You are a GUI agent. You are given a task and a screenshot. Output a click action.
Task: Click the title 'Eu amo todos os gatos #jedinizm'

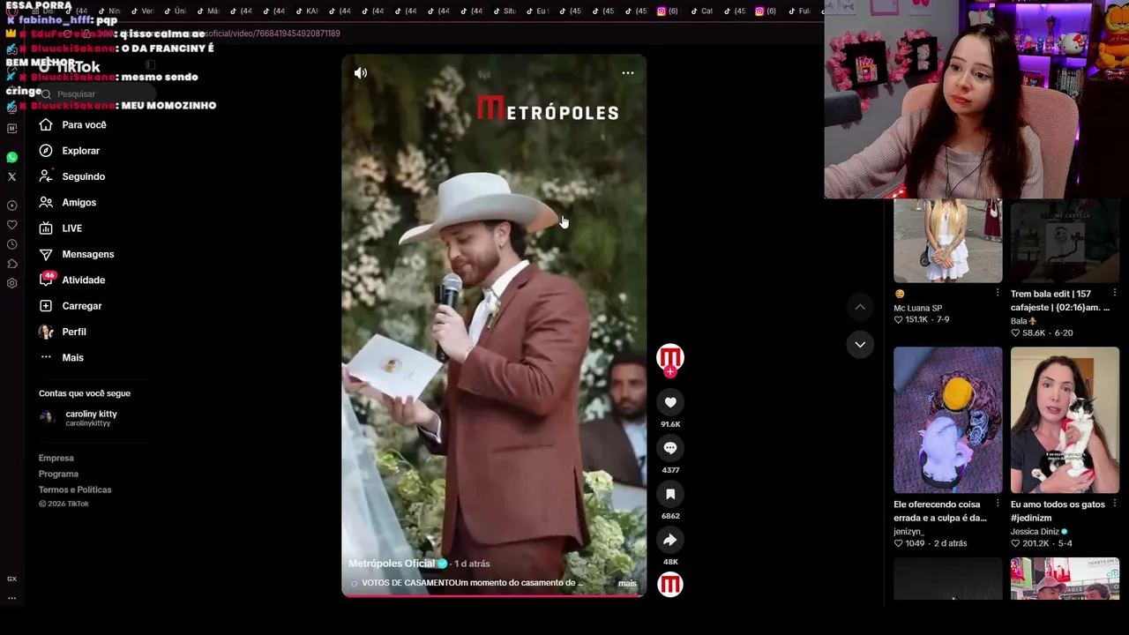(1058, 512)
